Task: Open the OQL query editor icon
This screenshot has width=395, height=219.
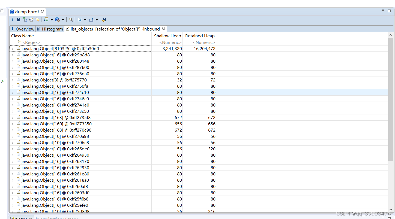Action: [31, 20]
